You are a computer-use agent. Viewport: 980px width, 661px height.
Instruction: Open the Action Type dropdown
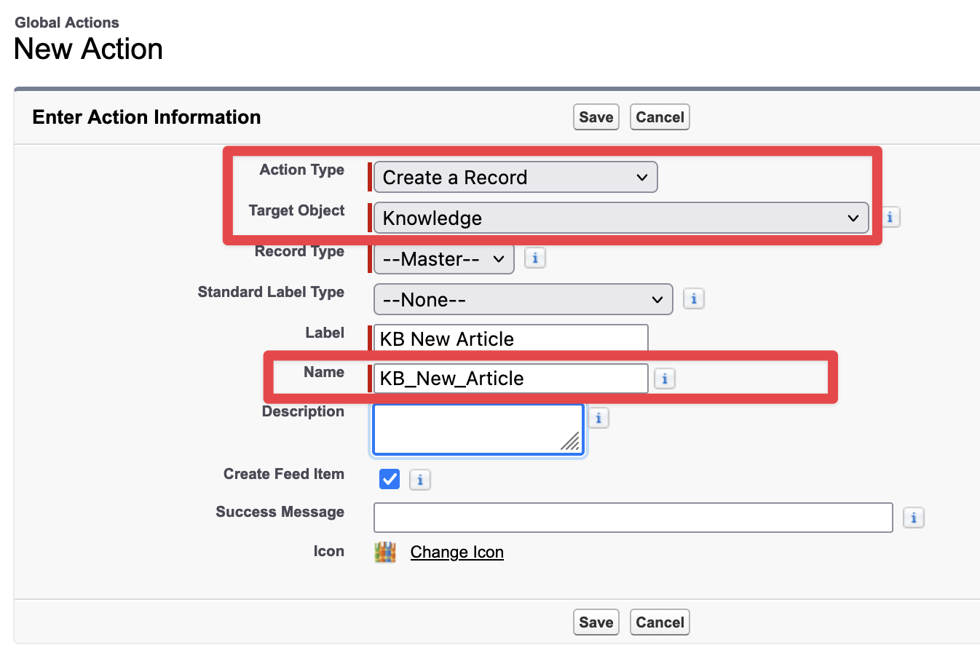tap(515, 178)
